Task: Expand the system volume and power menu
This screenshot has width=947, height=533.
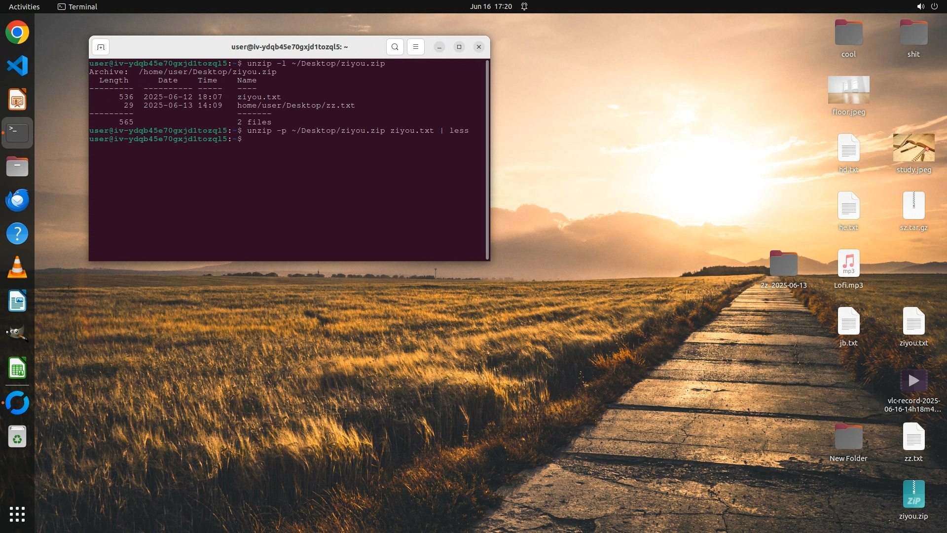Action: [927, 6]
